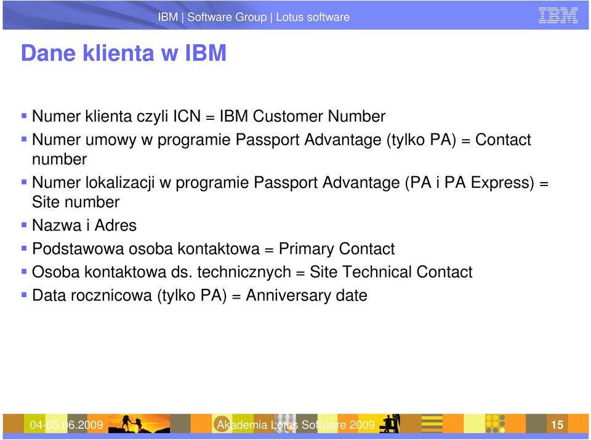Click the bullet 'Data rocznicowa' Anniversary date

[199, 295]
